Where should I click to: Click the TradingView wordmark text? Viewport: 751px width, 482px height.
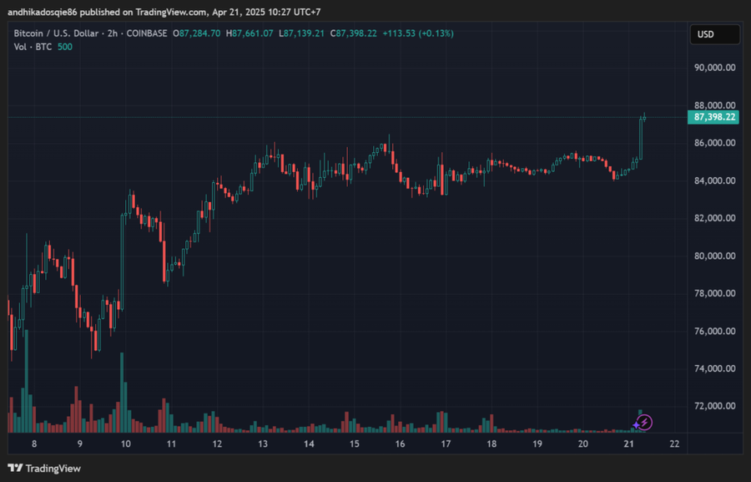pos(53,469)
